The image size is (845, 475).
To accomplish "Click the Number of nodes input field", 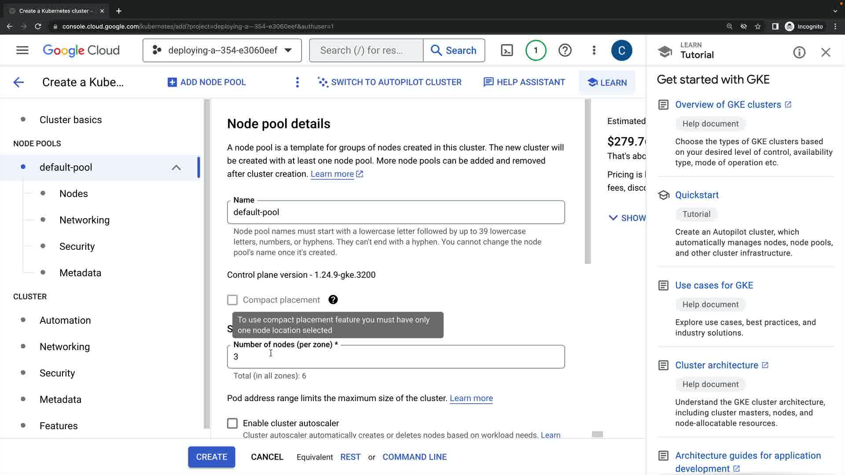I will pyautogui.click(x=395, y=357).
